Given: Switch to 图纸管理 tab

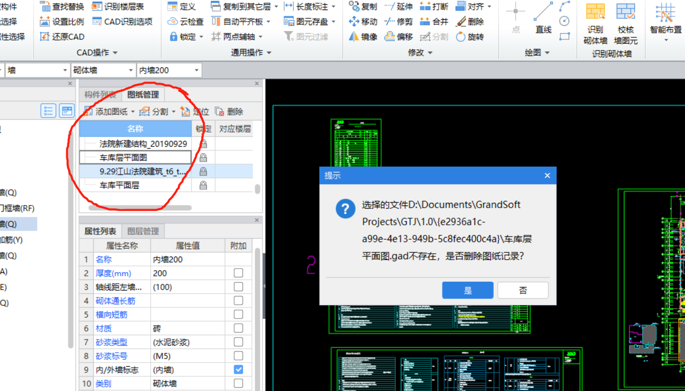Looking at the screenshot, I should (143, 95).
